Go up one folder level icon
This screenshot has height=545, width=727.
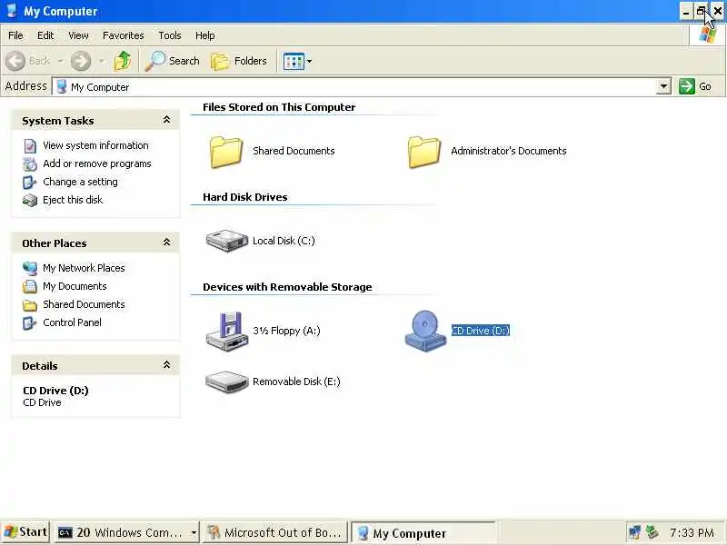[123, 61]
